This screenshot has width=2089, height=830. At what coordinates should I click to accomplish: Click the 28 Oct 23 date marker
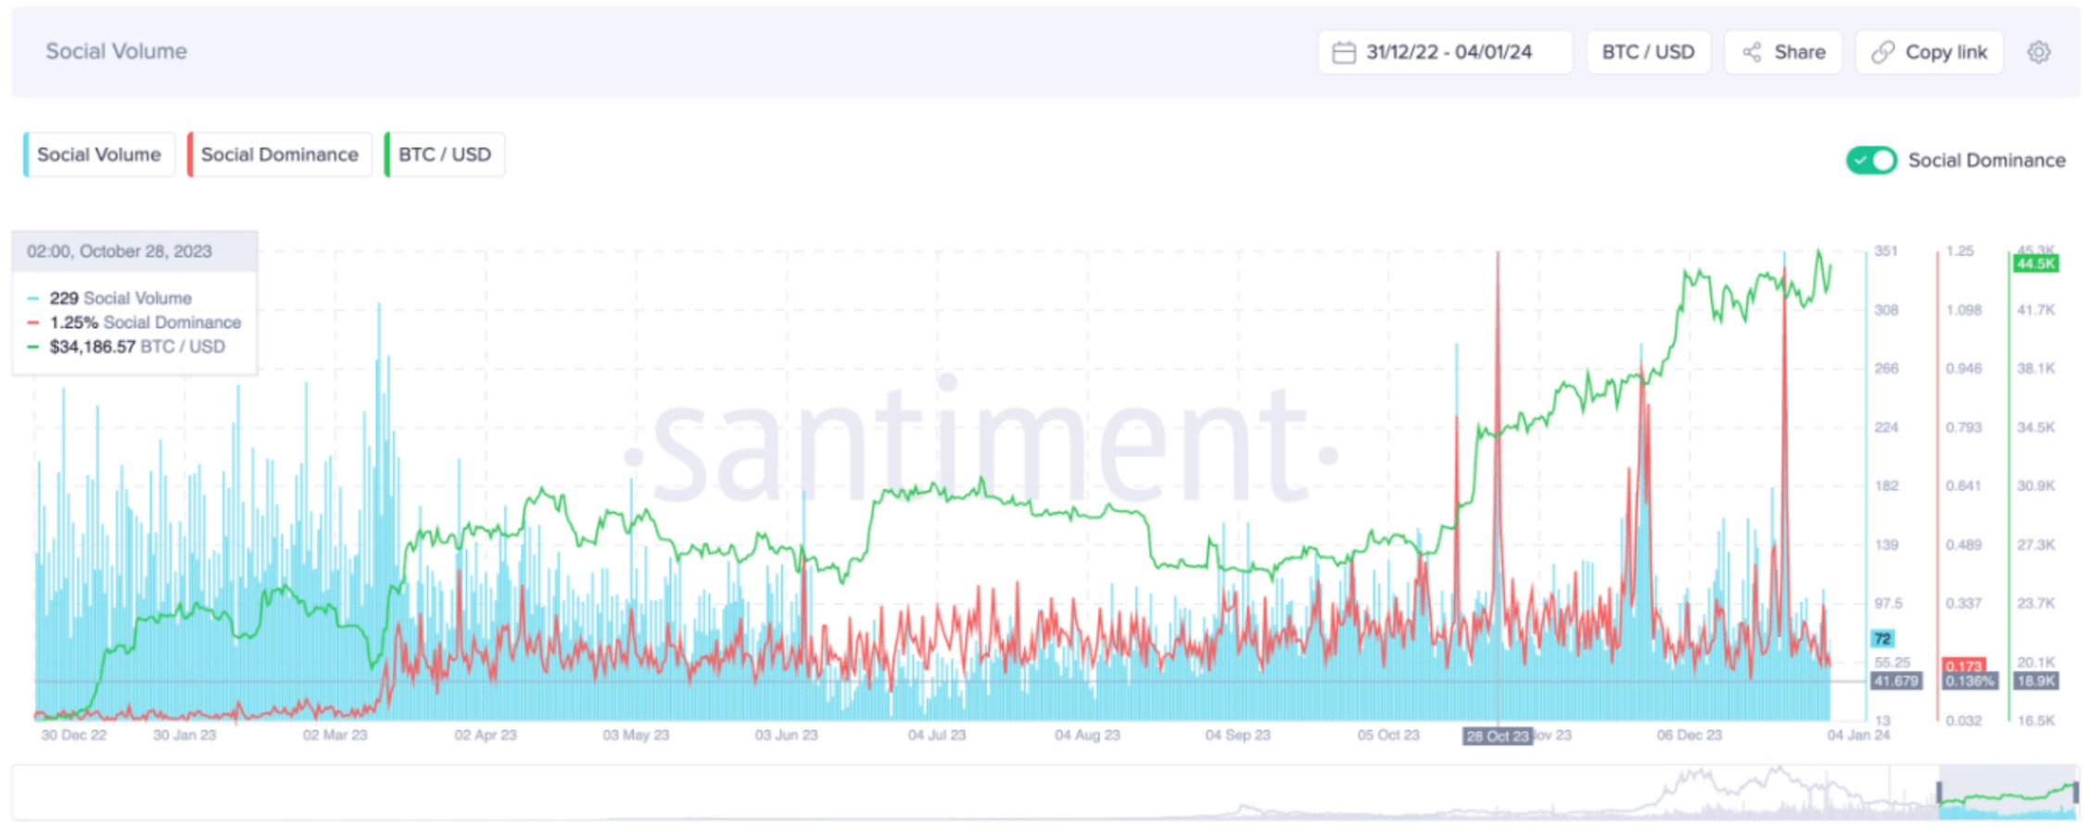coord(1497,736)
